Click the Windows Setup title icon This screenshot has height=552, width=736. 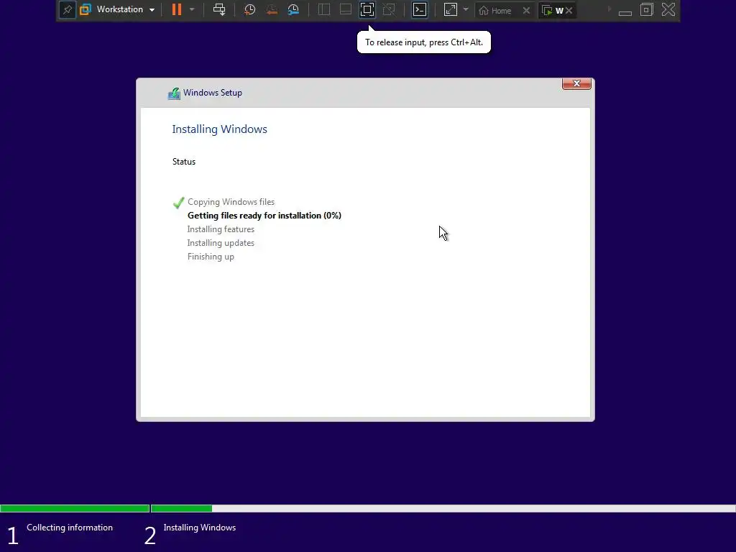click(x=174, y=93)
